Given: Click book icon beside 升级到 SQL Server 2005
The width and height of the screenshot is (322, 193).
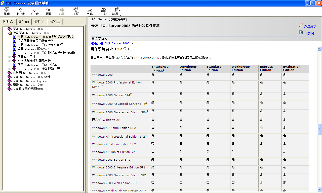Looking at the screenshot, I should click(x=10, y=73).
